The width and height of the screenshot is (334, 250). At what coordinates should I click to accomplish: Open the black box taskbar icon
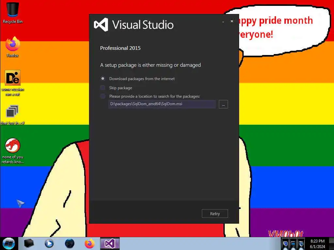(x=29, y=243)
